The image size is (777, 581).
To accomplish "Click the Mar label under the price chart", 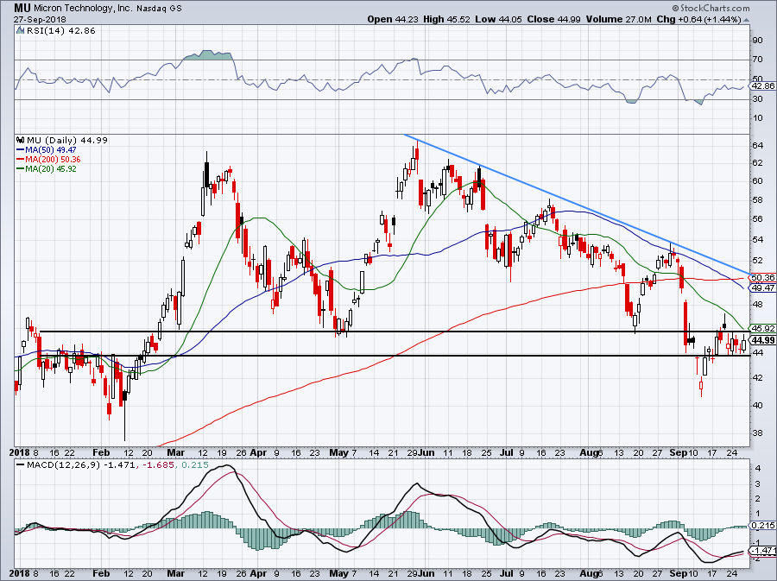I will [175, 452].
